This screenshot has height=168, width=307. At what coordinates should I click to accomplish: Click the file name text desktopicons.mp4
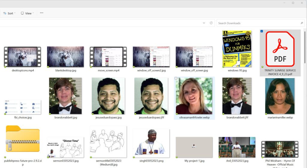[x=23, y=70]
